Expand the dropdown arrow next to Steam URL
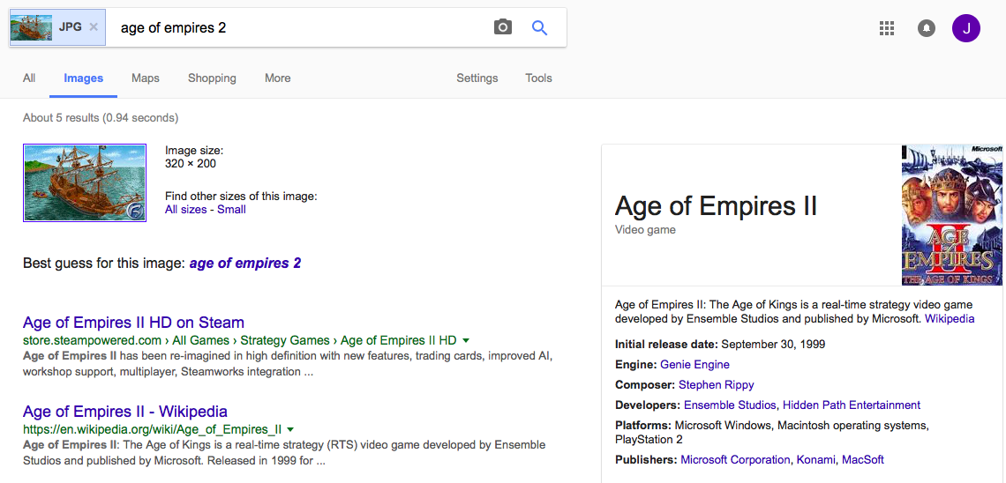This screenshot has width=1006, height=483. pyautogui.click(x=466, y=340)
